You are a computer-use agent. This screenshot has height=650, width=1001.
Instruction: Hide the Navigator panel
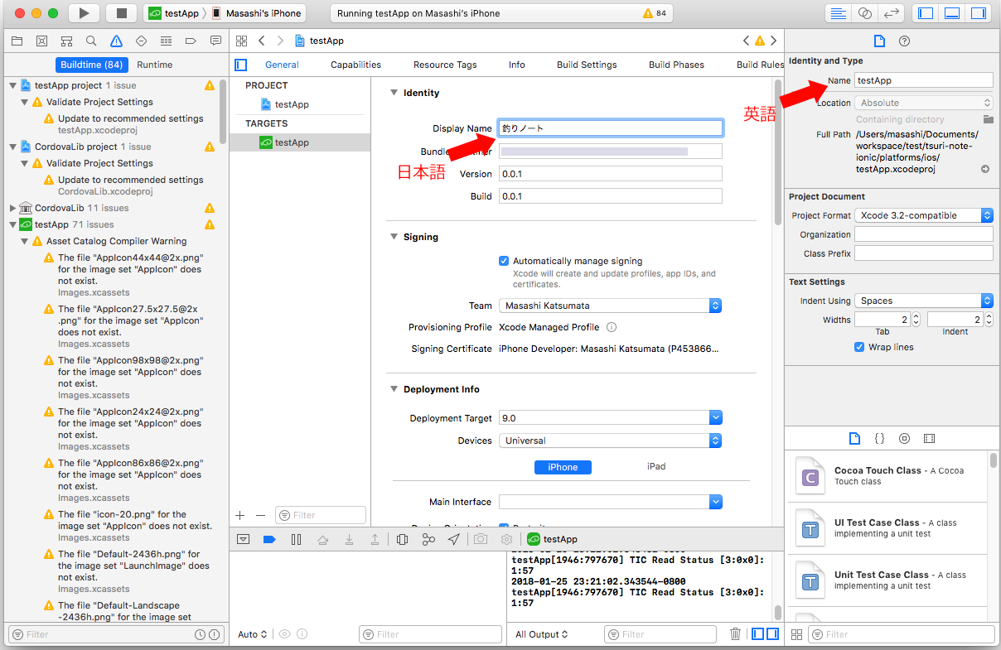(926, 13)
